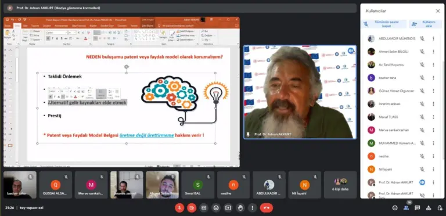The image size is (446, 216).
Task: Click Kullanıcı ekle button
Action: [426, 24]
